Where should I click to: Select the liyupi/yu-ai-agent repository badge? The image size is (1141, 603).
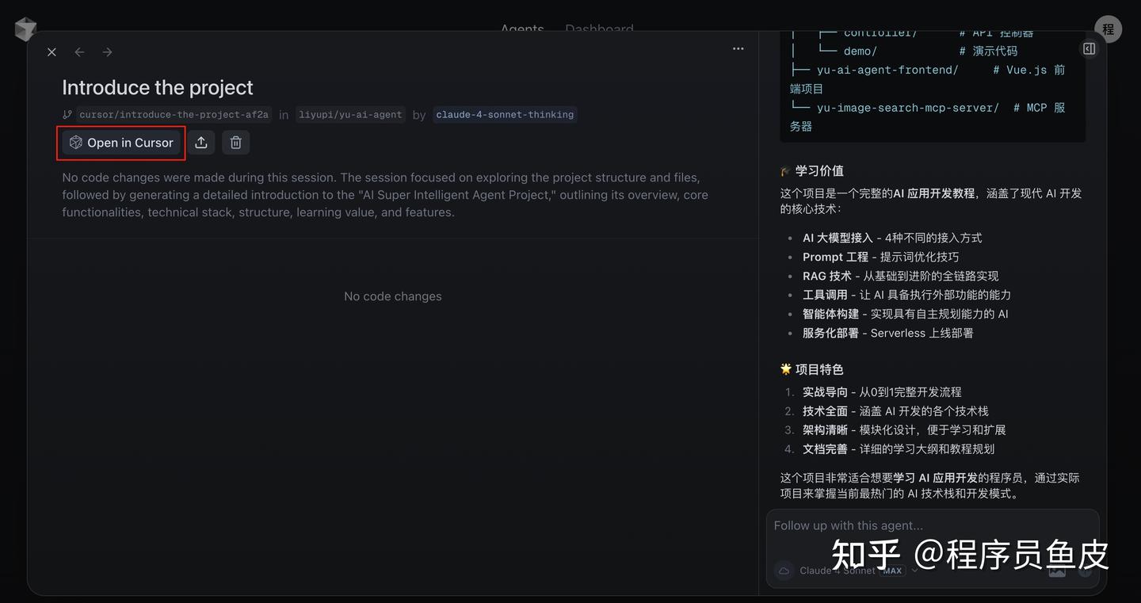[350, 114]
